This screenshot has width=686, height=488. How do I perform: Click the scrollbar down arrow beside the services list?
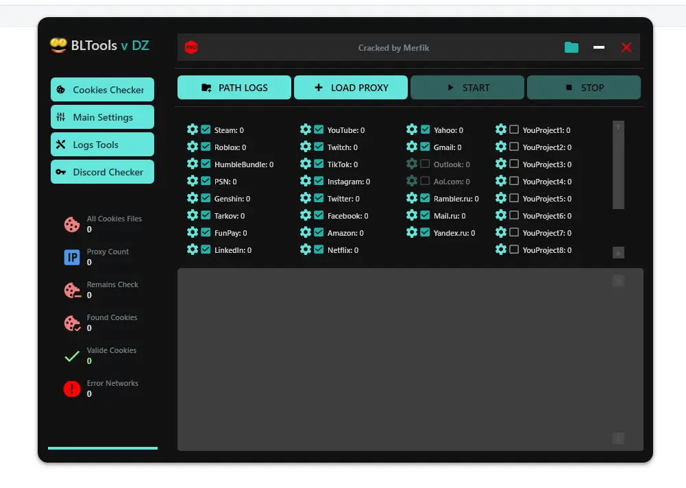pyautogui.click(x=617, y=252)
